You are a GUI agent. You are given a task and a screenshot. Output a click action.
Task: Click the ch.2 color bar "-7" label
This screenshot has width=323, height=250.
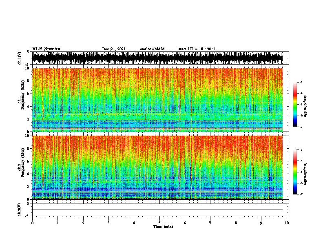pyautogui.click(x=301, y=194)
